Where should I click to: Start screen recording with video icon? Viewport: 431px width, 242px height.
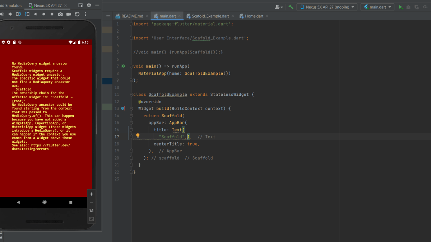[x=69, y=14]
